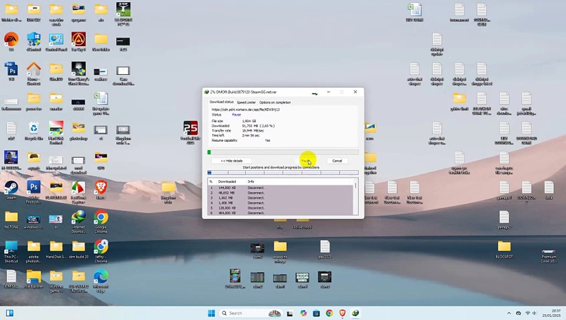Click the Windows Start button on taskbar

pyautogui.click(x=211, y=313)
